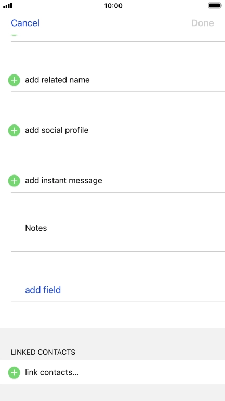Image resolution: width=225 pixels, height=401 pixels.
Task: Tap the 10:00 clock in status bar
Action: pyautogui.click(x=113, y=6)
